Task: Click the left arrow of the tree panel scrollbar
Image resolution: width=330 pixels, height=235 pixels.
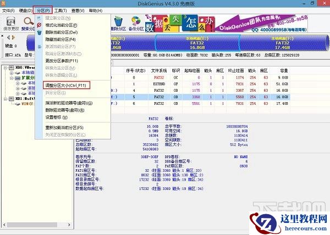Action: (4, 225)
